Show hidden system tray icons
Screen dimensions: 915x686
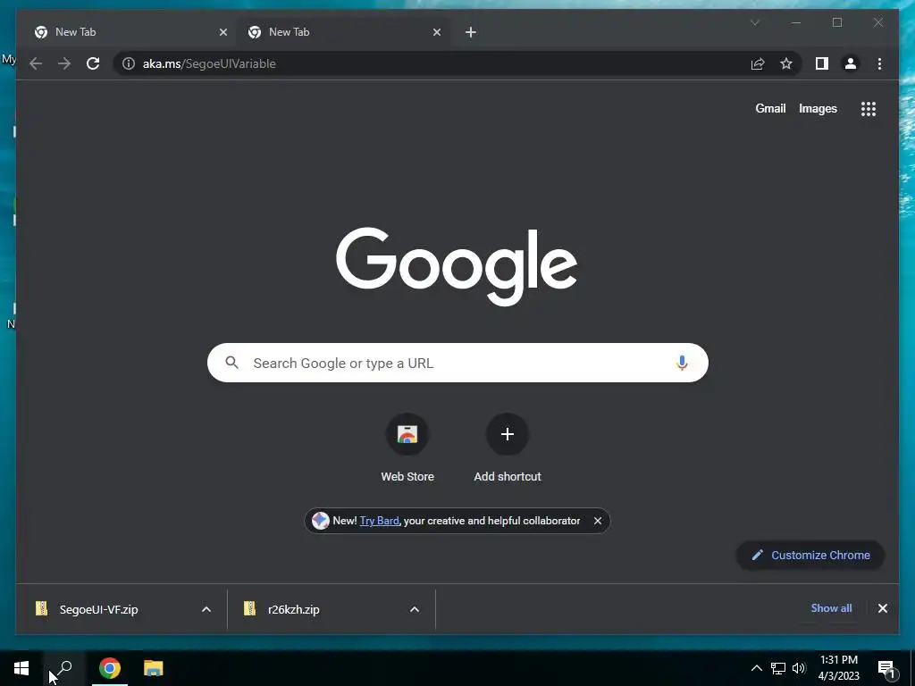click(756, 668)
